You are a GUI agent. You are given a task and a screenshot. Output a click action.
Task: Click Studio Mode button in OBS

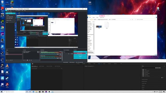point(80,55)
